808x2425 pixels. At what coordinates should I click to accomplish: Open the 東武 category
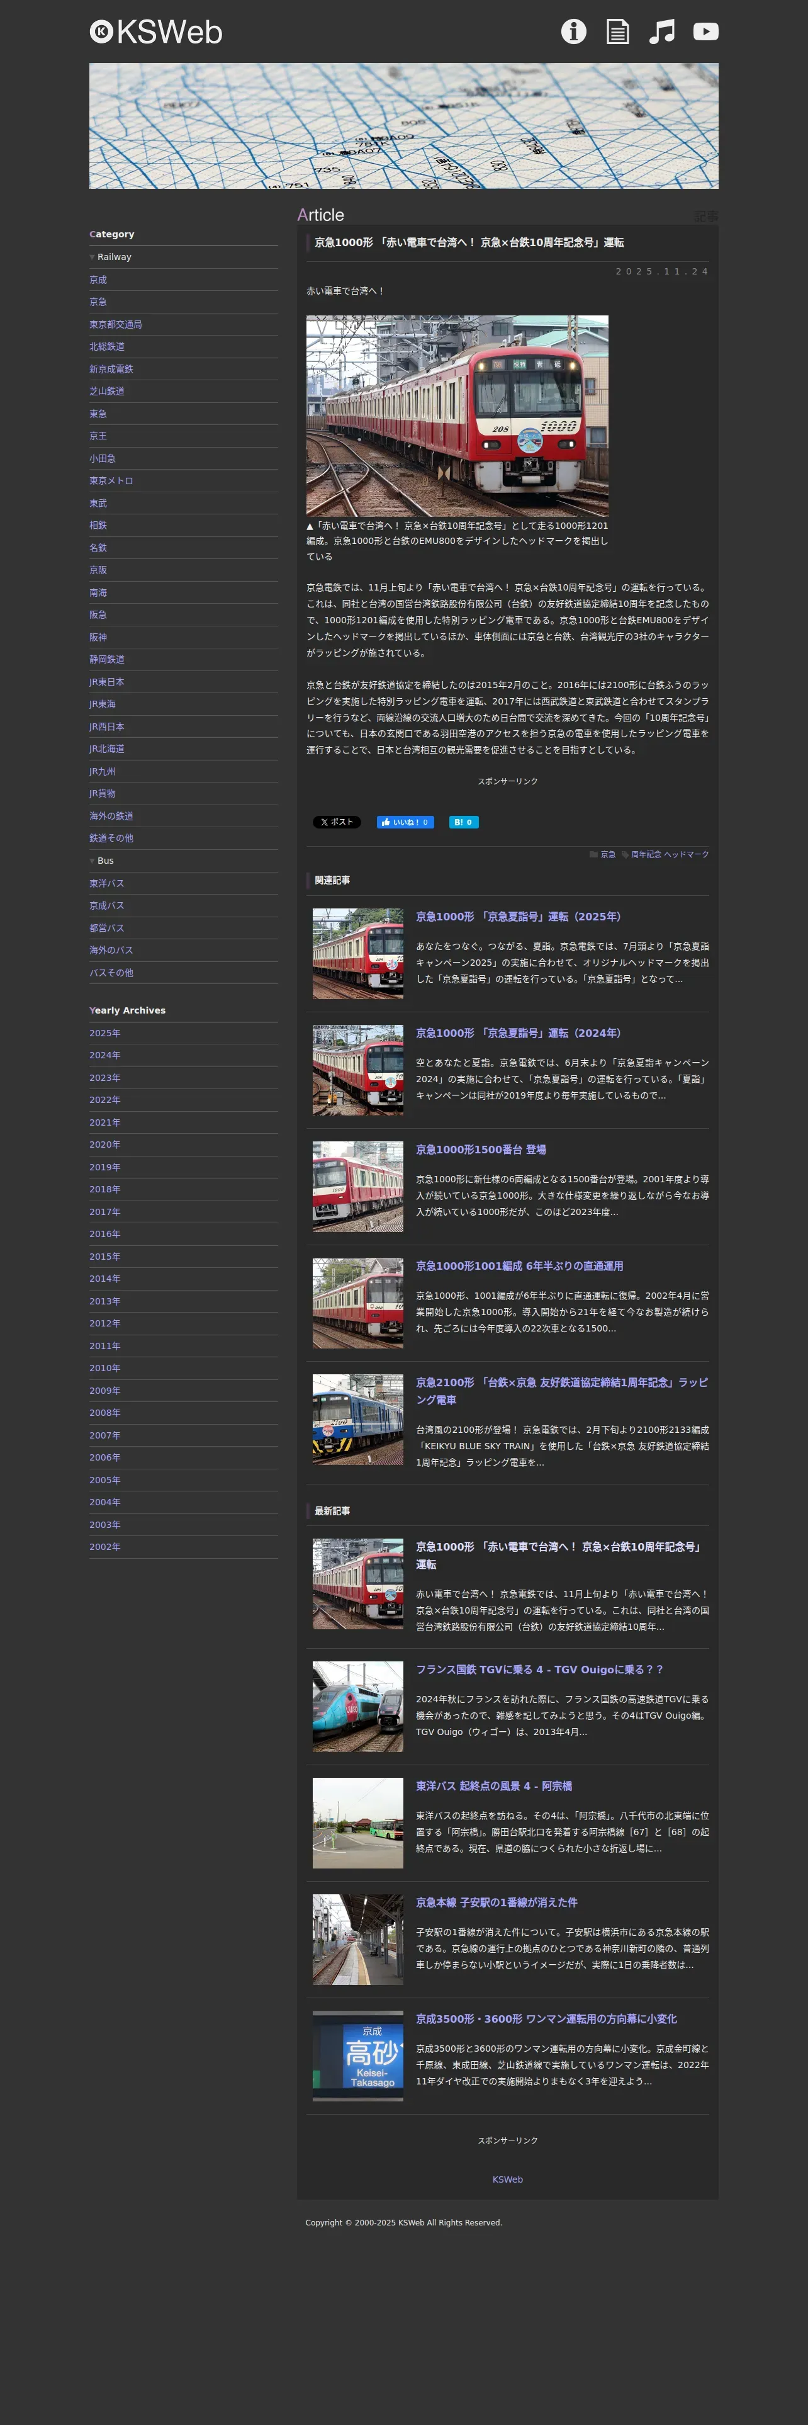98,503
